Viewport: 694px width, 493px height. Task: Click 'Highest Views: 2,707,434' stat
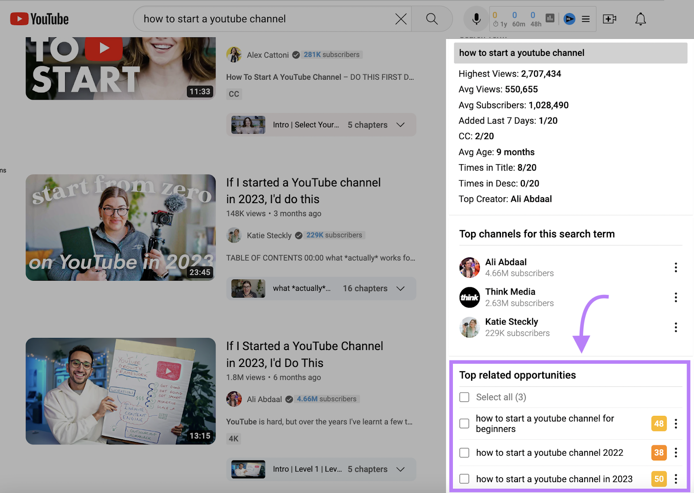(510, 74)
